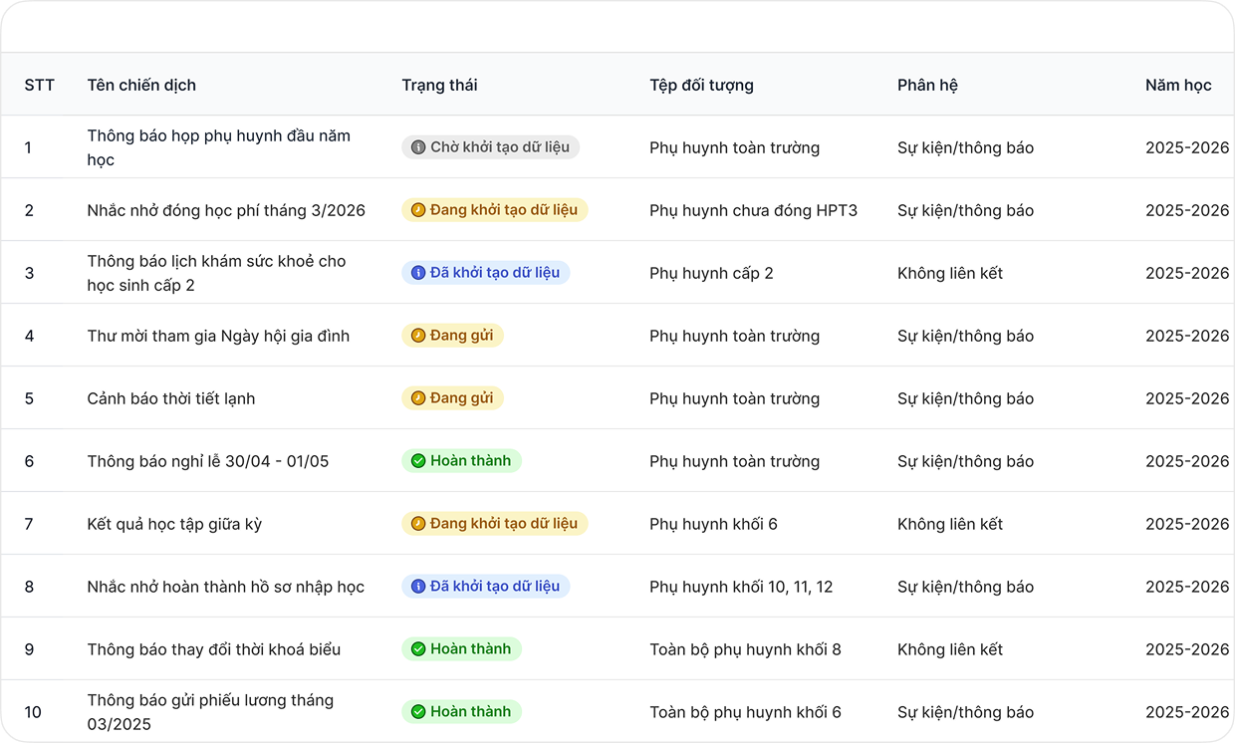Click 'Không liên kết' in row 7
The width and height of the screenshot is (1235, 743).
pos(950,524)
